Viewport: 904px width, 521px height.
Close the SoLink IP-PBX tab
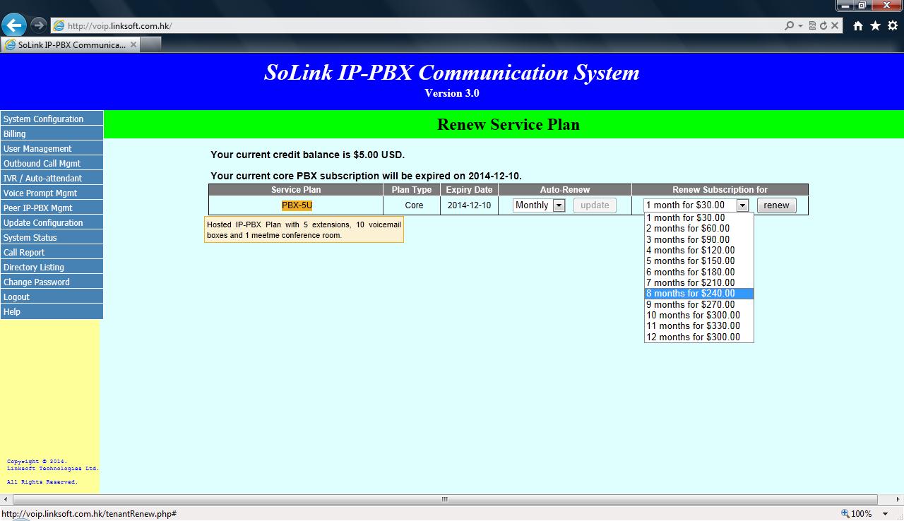pos(133,44)
